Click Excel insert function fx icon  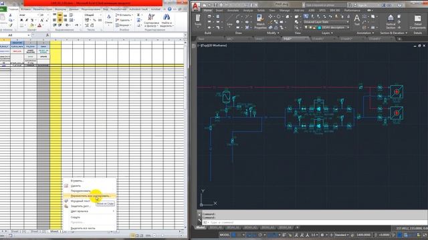47,35
